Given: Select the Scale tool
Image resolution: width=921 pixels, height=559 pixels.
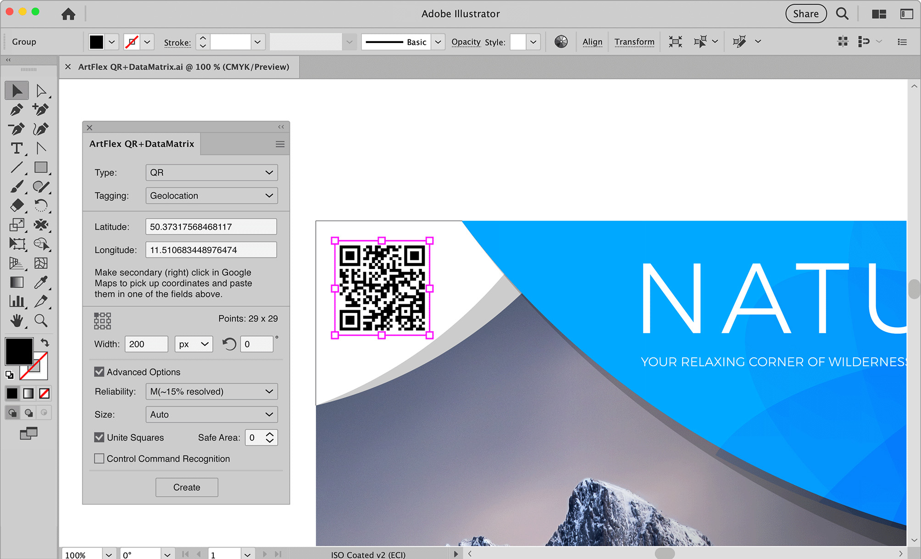Looking at the screenshot, I should 17,225.
